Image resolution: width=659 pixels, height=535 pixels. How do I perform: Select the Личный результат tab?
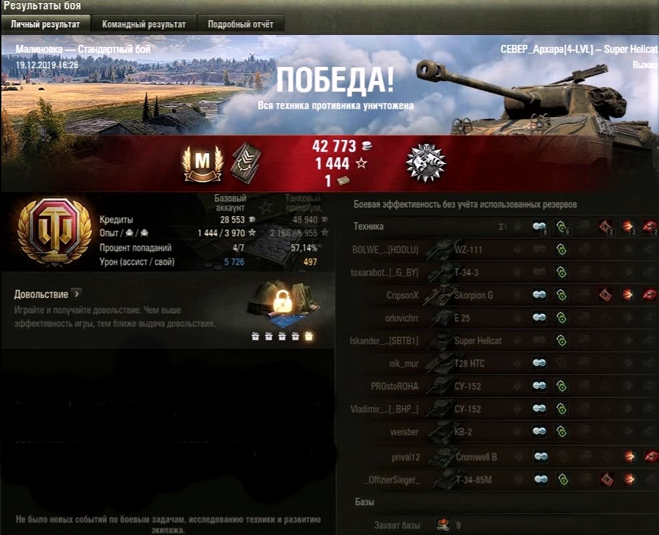click(45, 24)
